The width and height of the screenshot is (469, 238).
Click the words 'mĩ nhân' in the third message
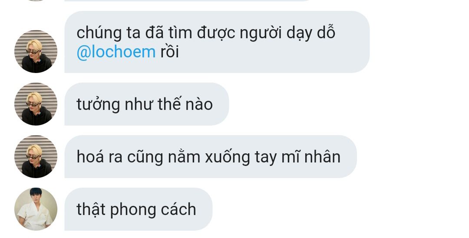[x=311, y=157]
